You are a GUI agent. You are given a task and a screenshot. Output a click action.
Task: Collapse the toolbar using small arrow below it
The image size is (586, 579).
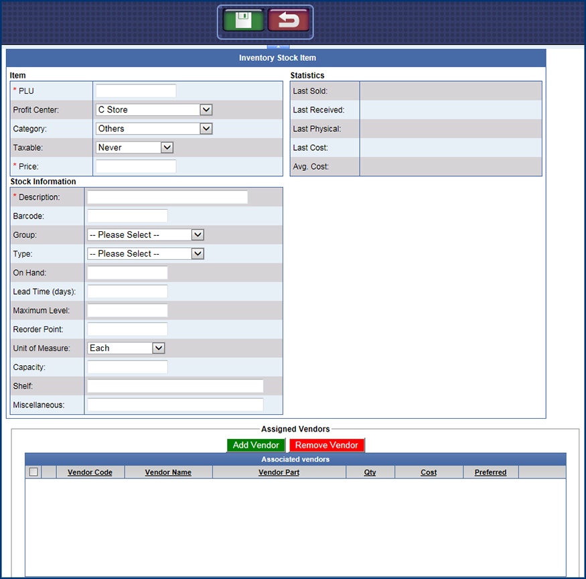tap(277, 47)
